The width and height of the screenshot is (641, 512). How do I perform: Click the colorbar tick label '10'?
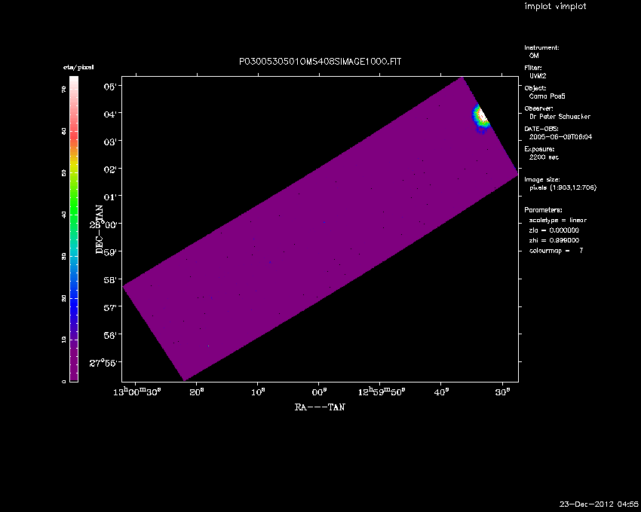click(64, 340)
